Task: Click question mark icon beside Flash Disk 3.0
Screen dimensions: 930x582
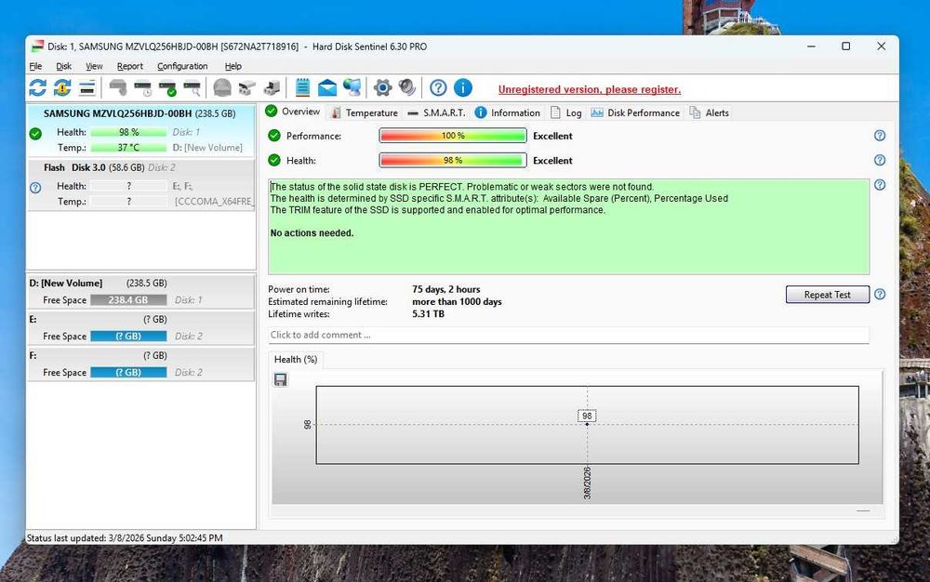Action: click(35, 188)
